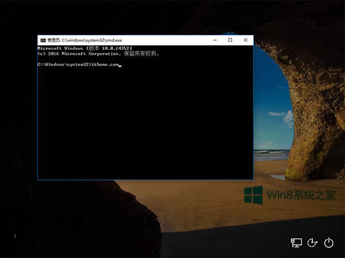Open the Ease of Access icon
Image resolution: width=345 pixels, height=258 pixels.
(x=312, y=243)
